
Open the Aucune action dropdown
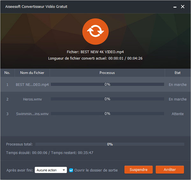[x=51, y=170]
